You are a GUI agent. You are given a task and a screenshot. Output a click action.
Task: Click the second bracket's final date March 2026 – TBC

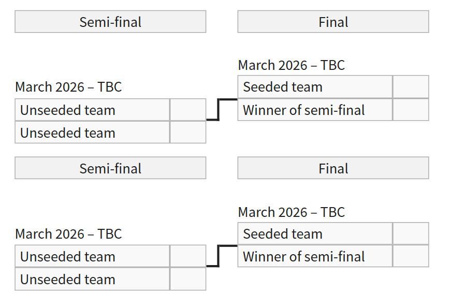click(292, 212)
